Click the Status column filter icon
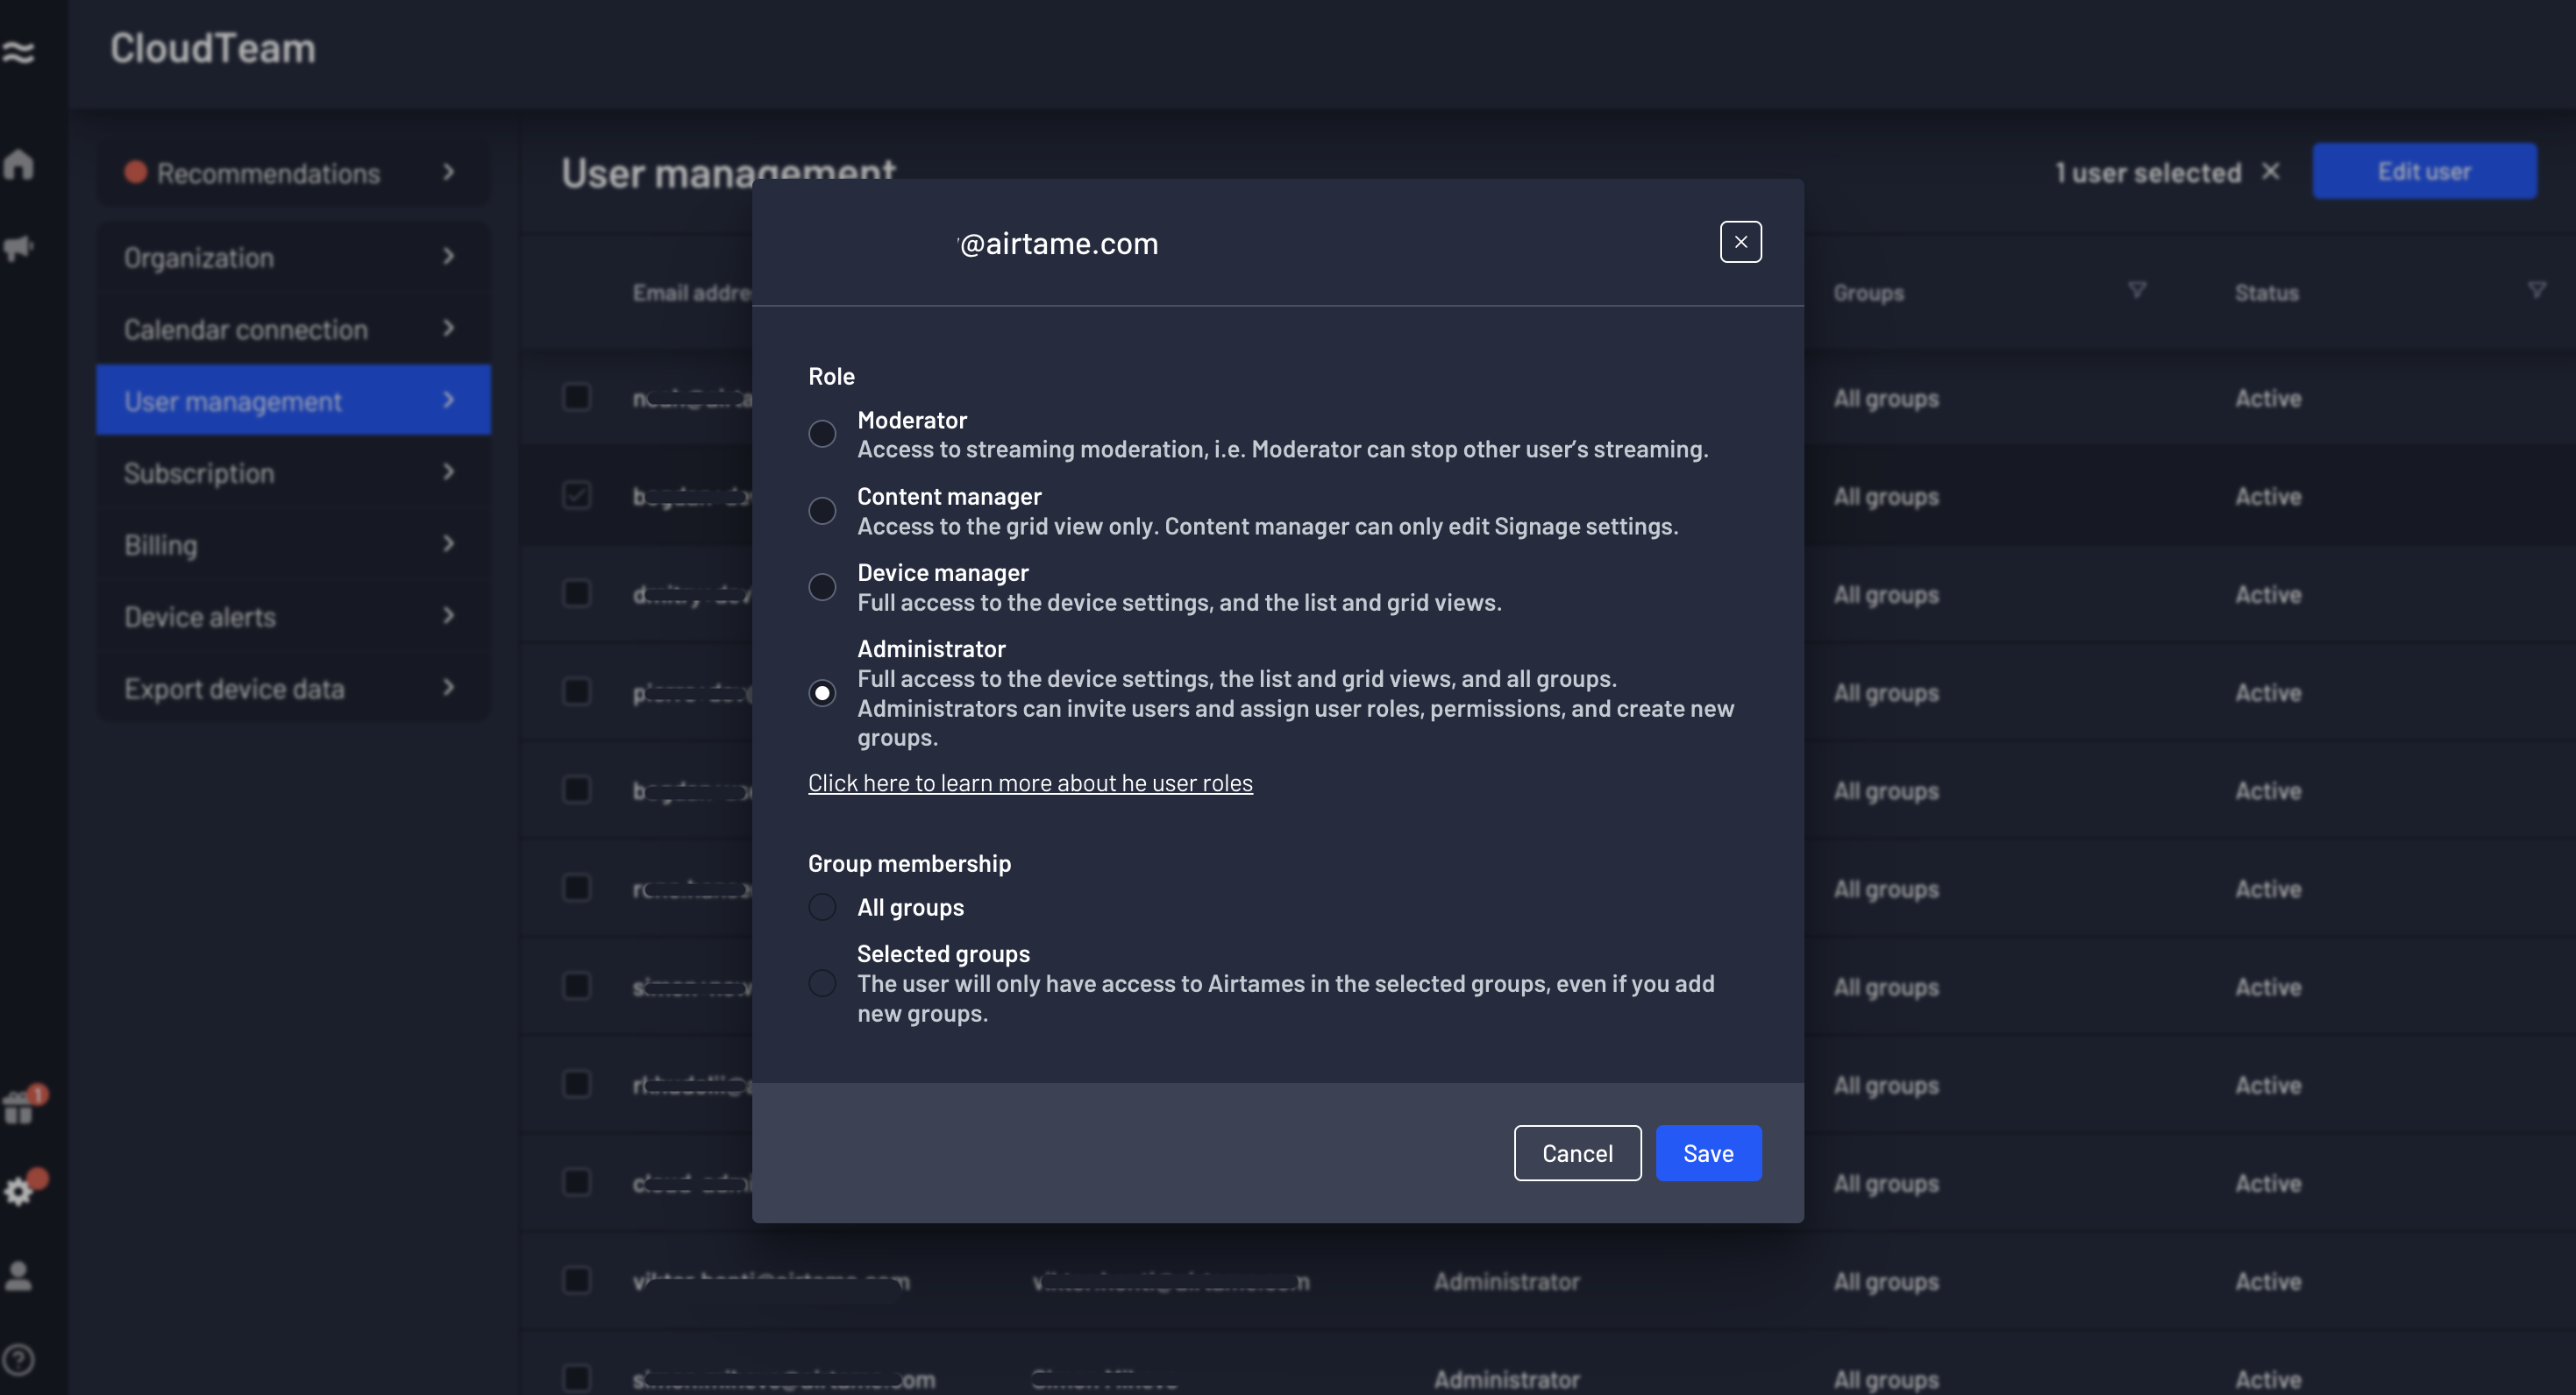The height and width of the screenshot is (1395, 2576). 2536,291
